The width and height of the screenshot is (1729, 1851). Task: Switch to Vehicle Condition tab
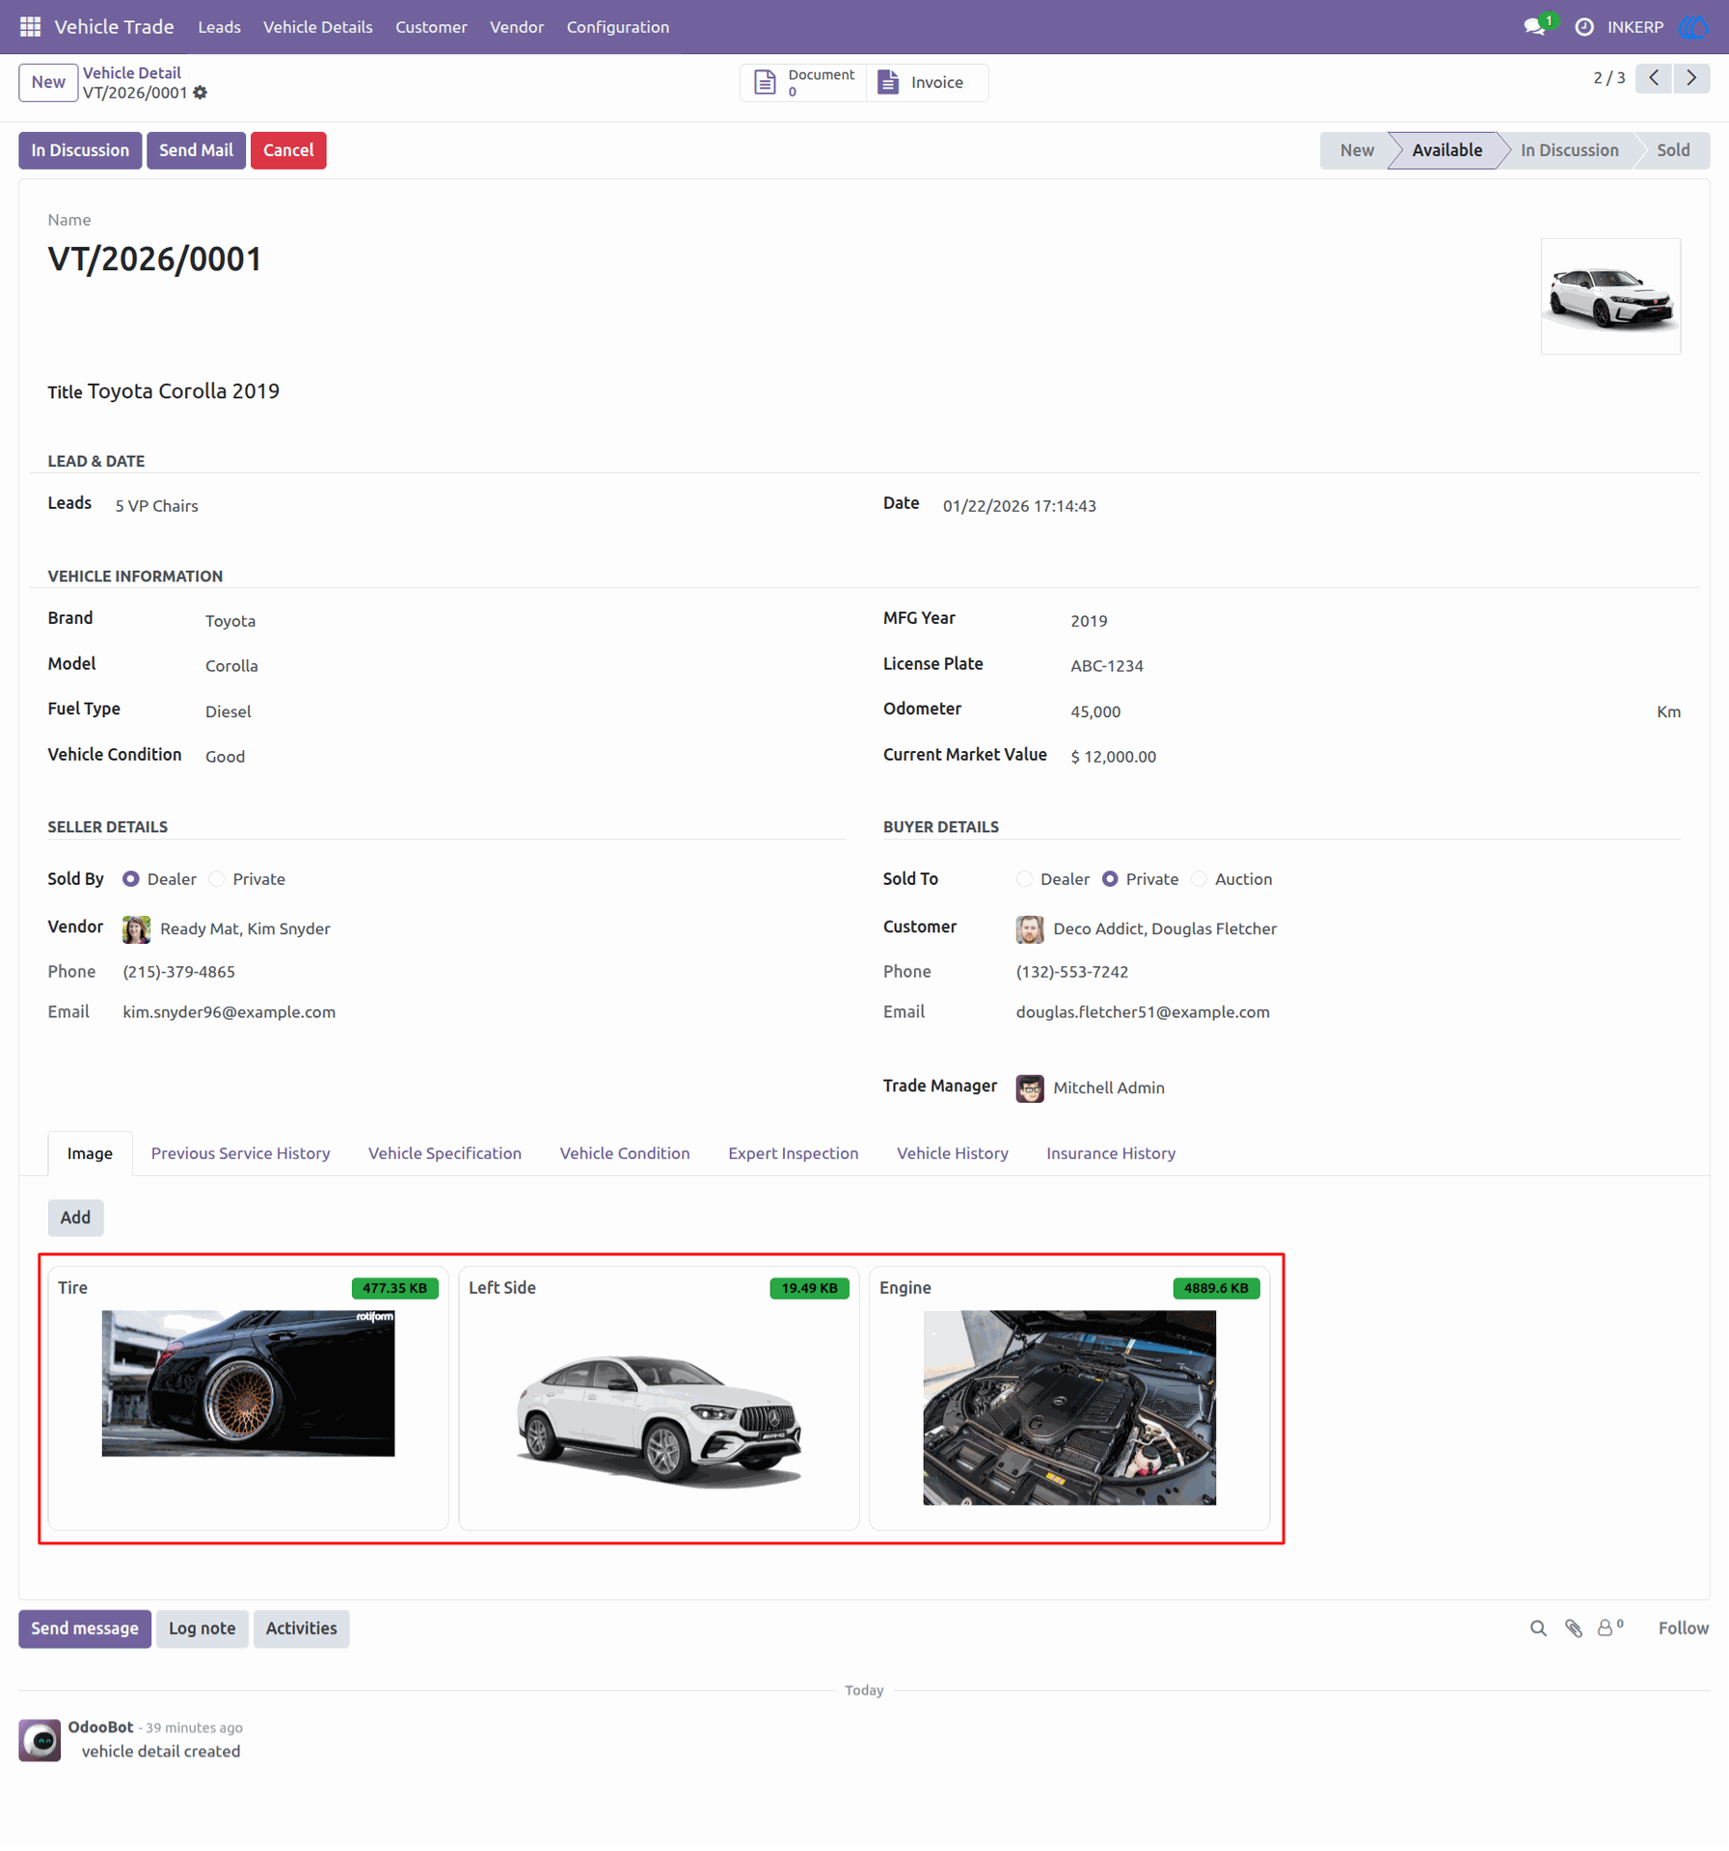click(624, 1153)
